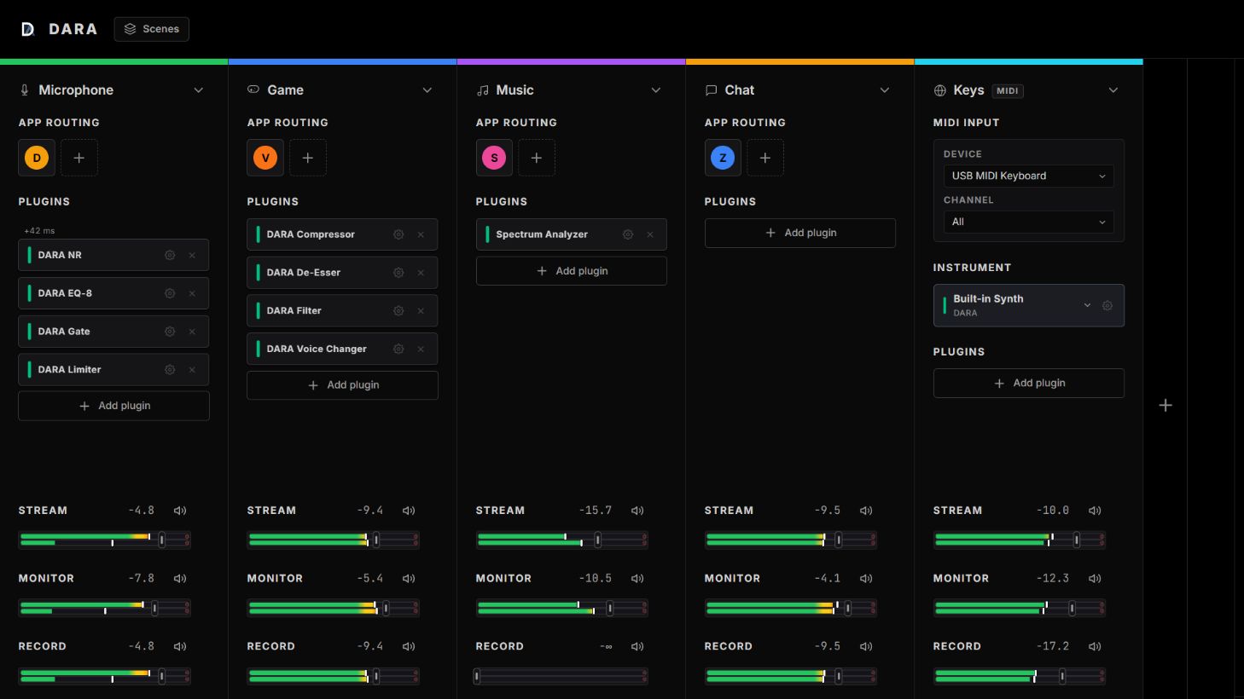
Task: Add app routing to Microphone channel
Action: point(79,158)
